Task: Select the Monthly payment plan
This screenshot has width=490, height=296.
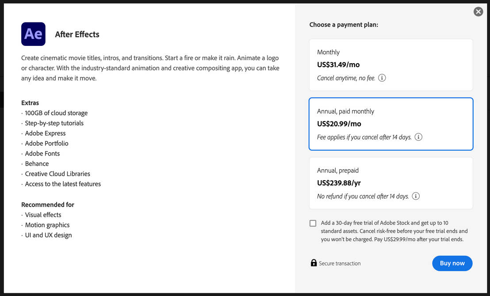Action: pos(391,65)
